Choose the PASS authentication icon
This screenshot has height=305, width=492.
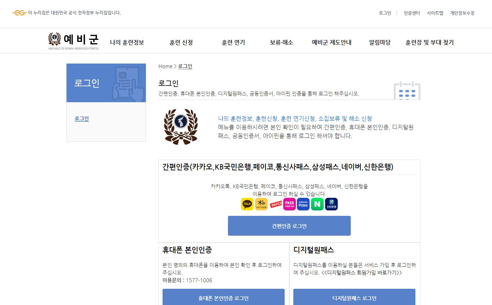[x=289, y=204]
